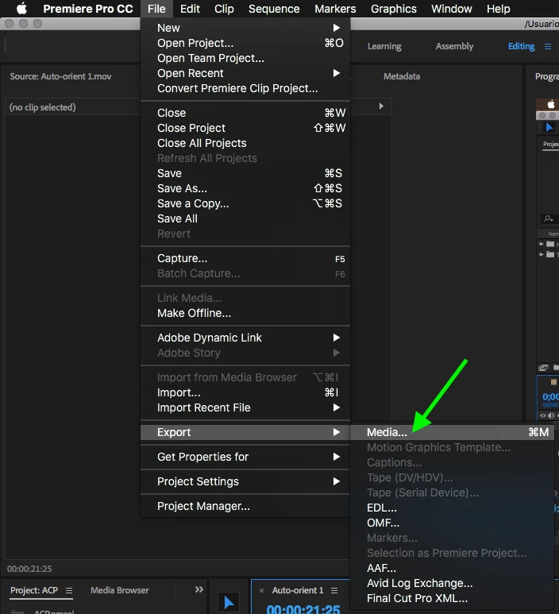Choose EDL... export option
This screenshot has width=559, height=614.
[x=452, y=508]
